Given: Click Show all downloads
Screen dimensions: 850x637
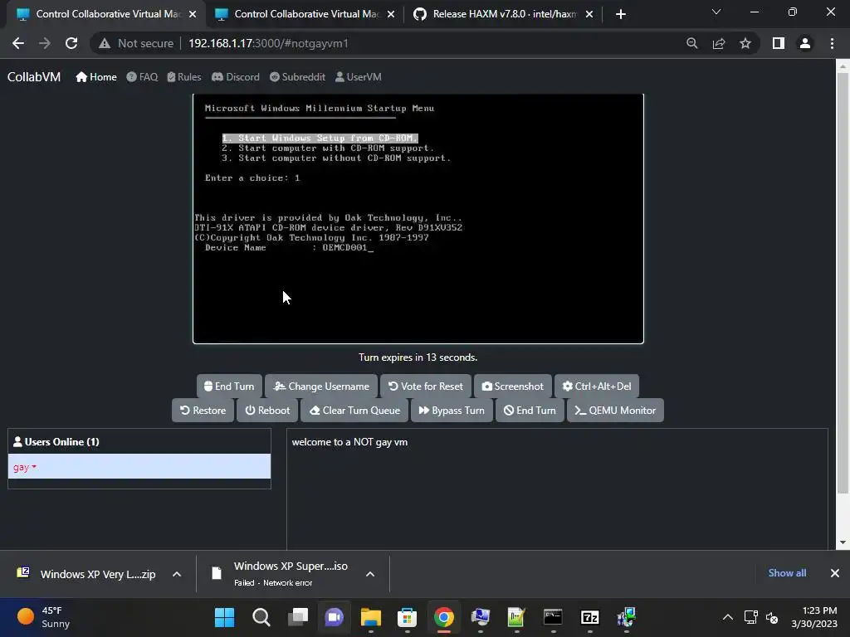Looking at the screenshot, I should click(x=787, y=573).
